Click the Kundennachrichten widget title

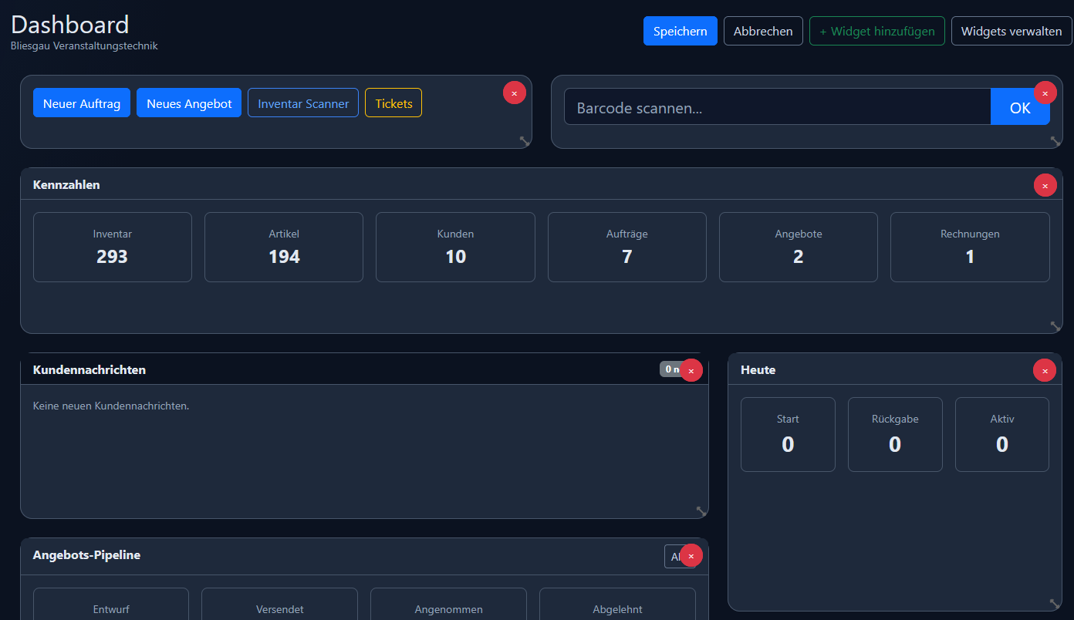[89, 370]
